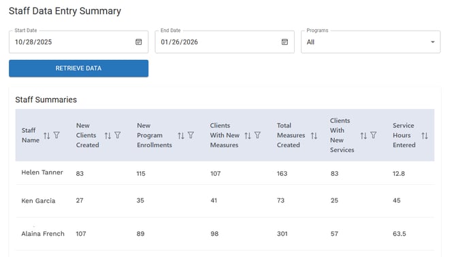Click Helen Tanner's 163 total measures cell
The height and width of the screenshot is (257, 456).
[x=282, y=174]
